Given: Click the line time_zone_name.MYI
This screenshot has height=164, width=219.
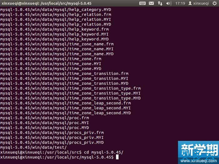Looking at the screenshot, I should [57, 49].
